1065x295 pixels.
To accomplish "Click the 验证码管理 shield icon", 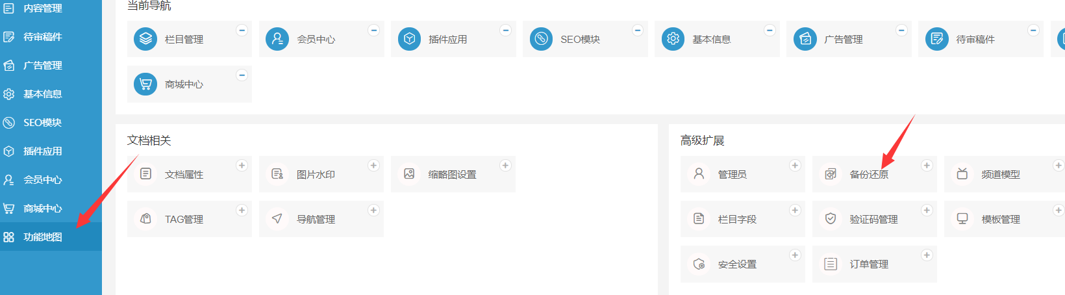I will click(x=831, y=219).
